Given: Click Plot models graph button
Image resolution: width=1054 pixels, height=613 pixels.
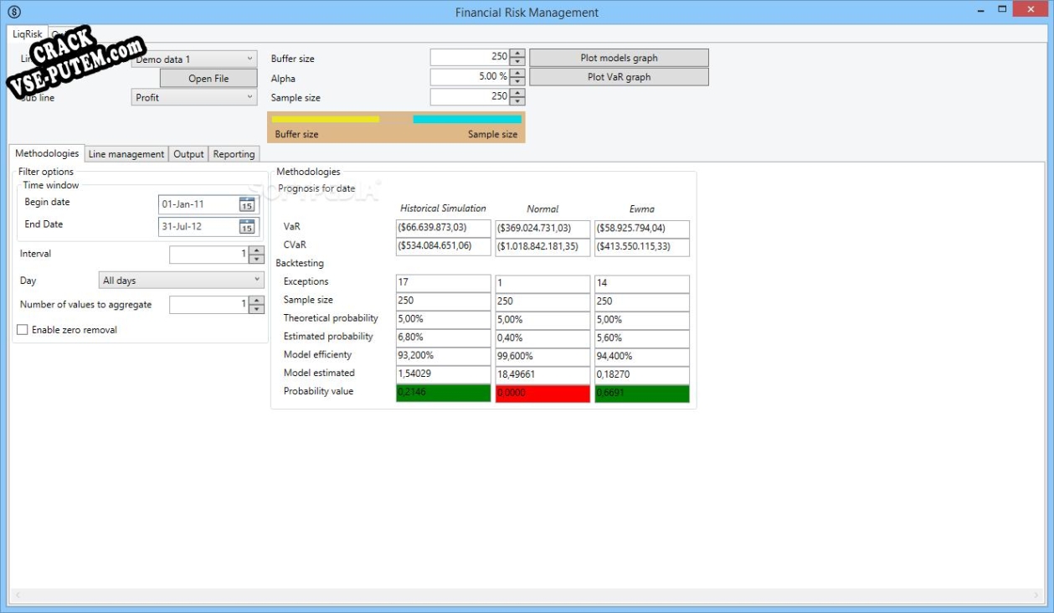Looking at the screenshot, I should [x=619, y=58].
